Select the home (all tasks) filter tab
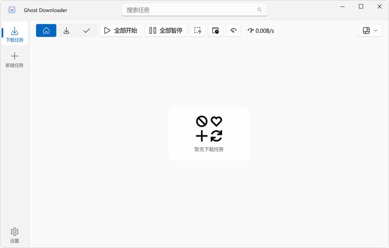This screenshot has height=248, width=389. [x=46, y=31]
